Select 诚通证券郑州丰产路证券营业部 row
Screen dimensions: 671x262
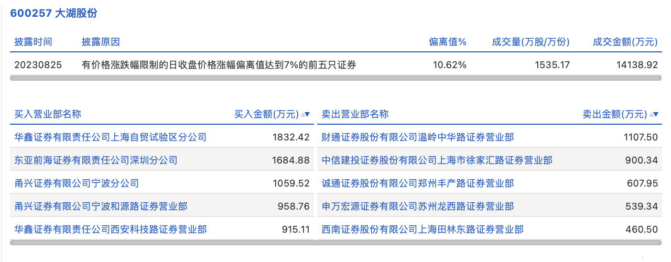pyautogui.click(x=418, y=183)
